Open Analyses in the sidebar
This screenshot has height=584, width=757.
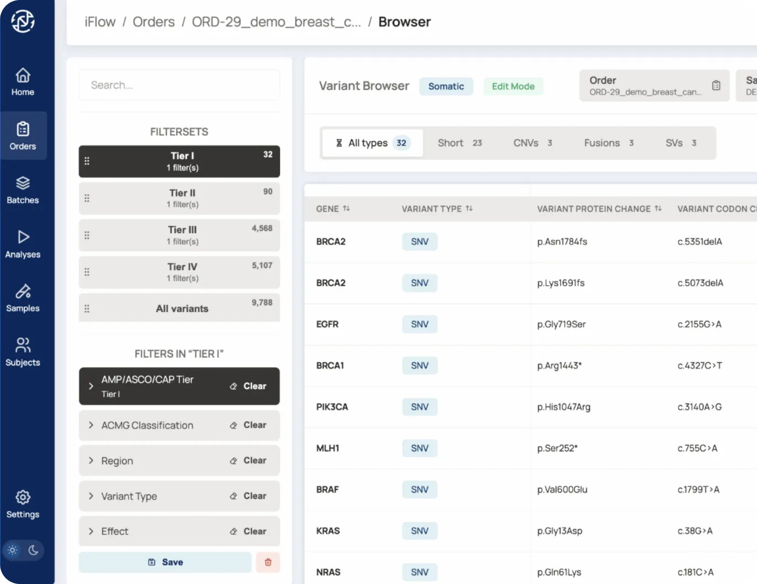coord(23,244)
